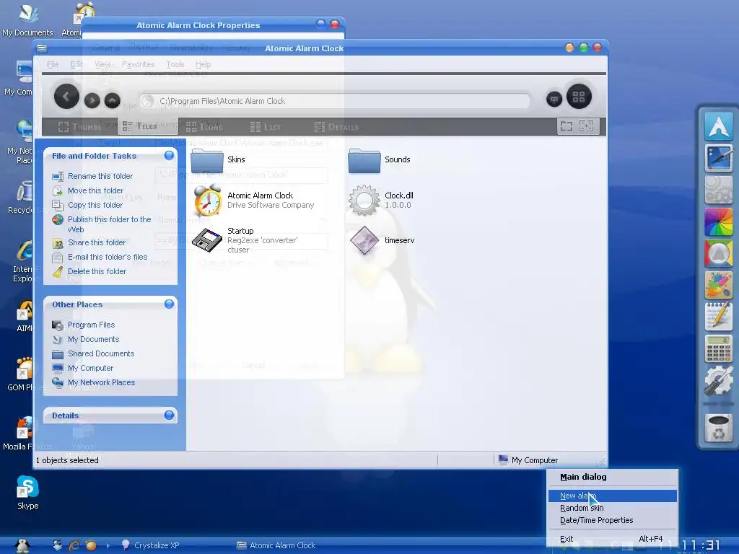
Task: Open the My Documents desktop icon
Action: coord(28,19)
